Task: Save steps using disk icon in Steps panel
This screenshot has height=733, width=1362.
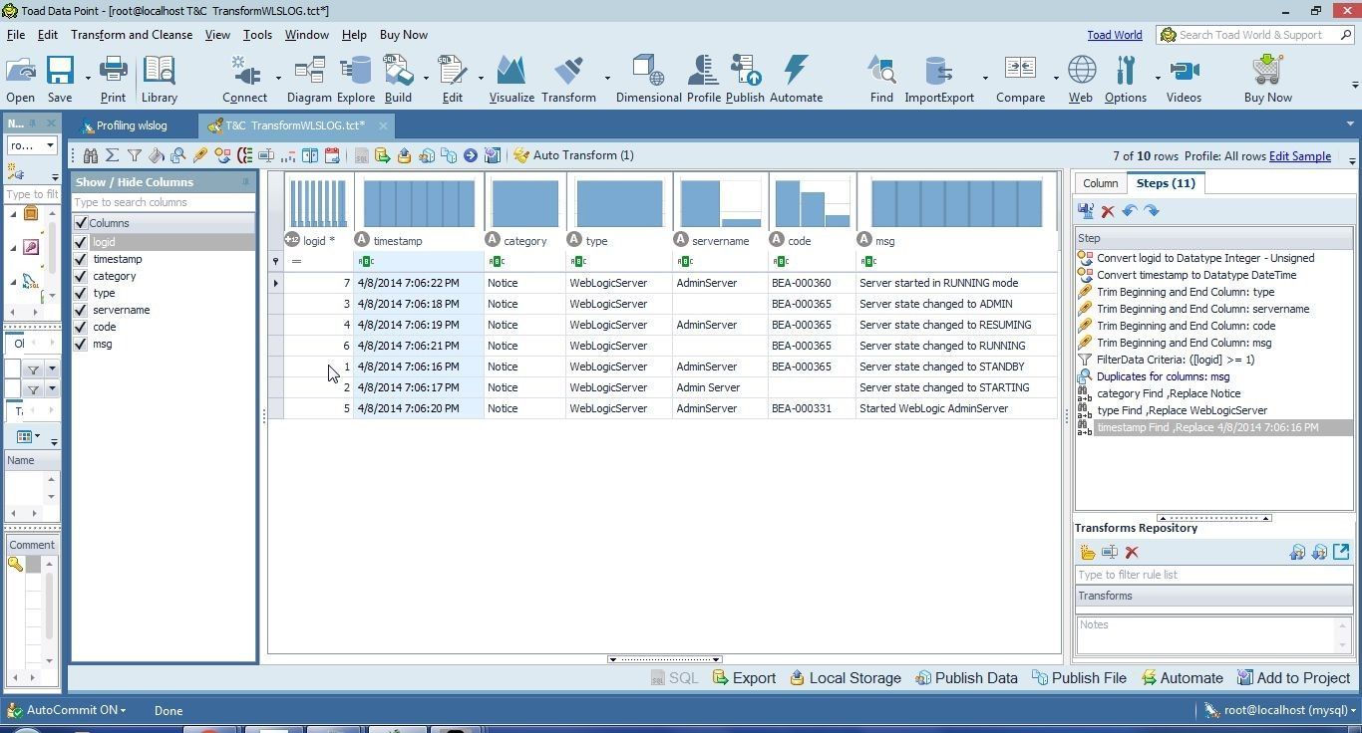Action: click(1086, 211)
